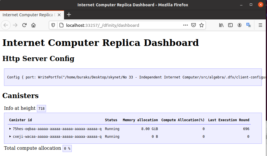Select the Internet Computer Replica Dashboard tab
Screen dimensions: 267x156
coord(32,15)
